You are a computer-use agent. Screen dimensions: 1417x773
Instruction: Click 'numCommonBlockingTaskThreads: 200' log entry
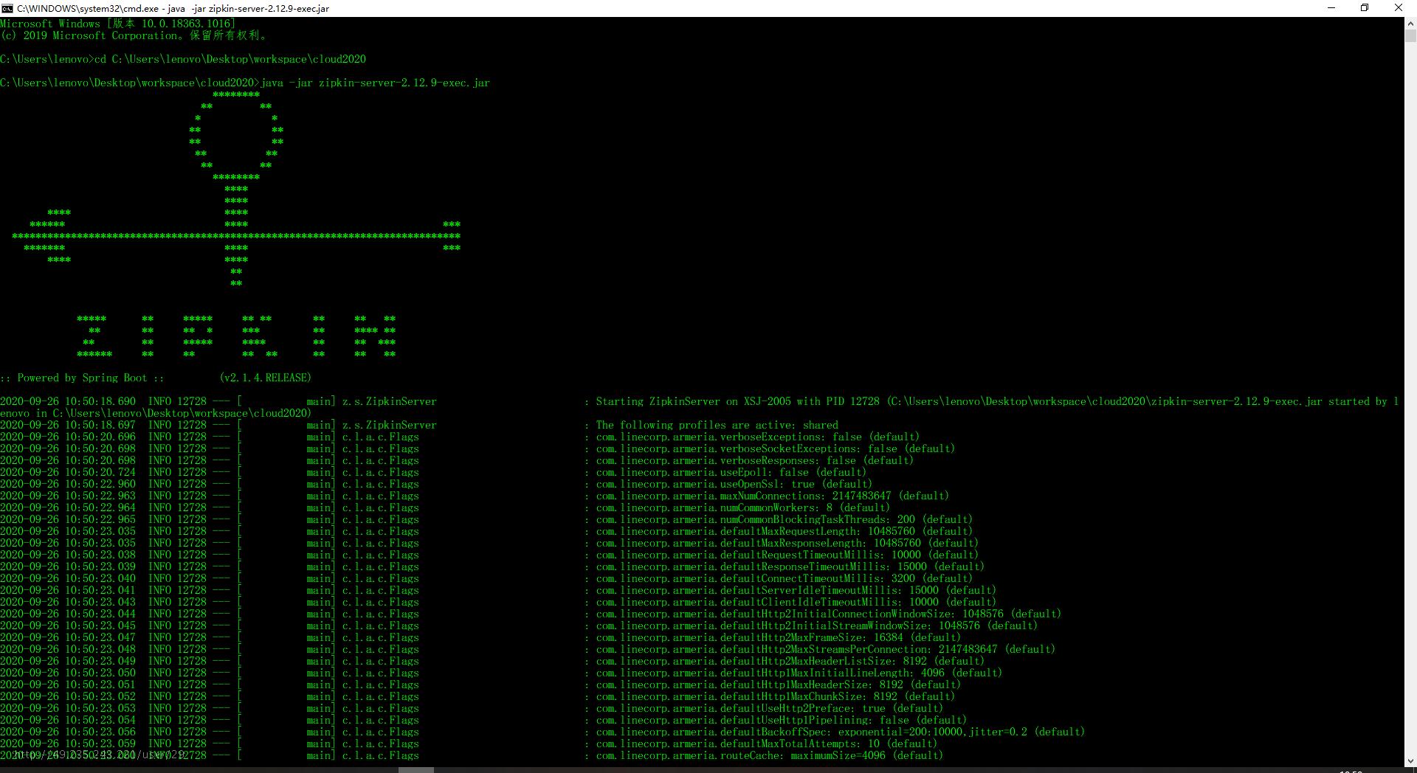(x=785, y=519)
